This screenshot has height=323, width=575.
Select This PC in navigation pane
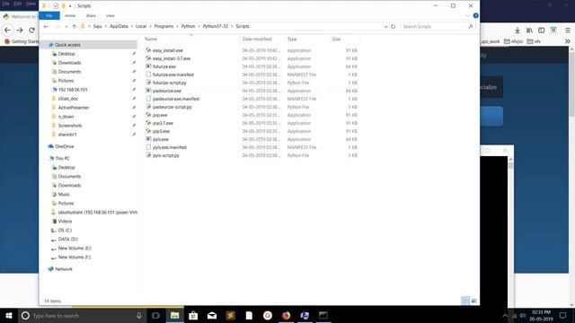pyautogui.click(x=62, y=158)
